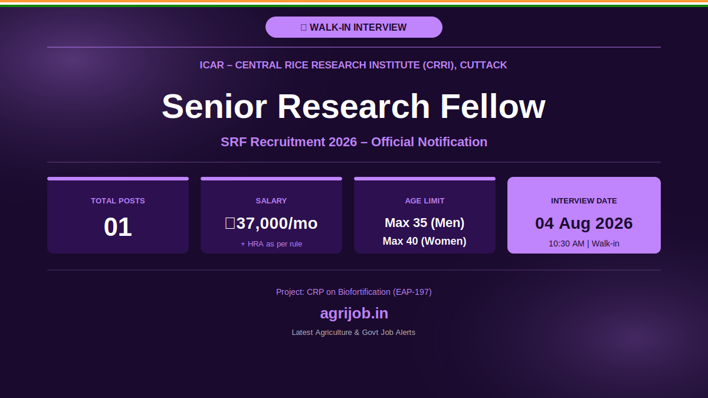The width and height of the screenshot is (708, 398).
Task: Click the Senior Research Fellow heading
Action: click(x=353, y=107)
